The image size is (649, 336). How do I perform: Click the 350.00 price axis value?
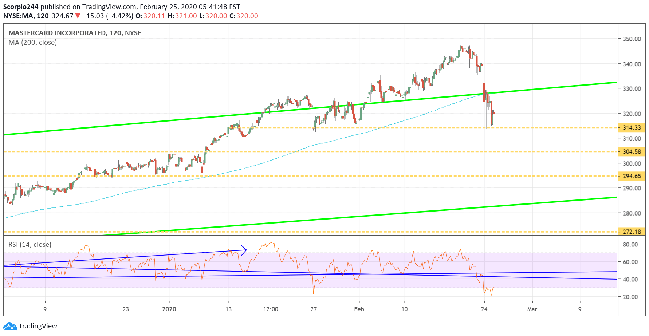coord(632,39)
